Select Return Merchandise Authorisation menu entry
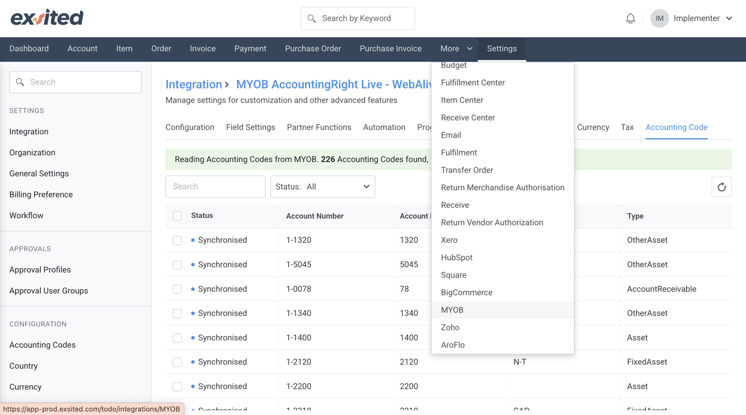Viewport: 746px width, 415px height. [x=503, y=188]
